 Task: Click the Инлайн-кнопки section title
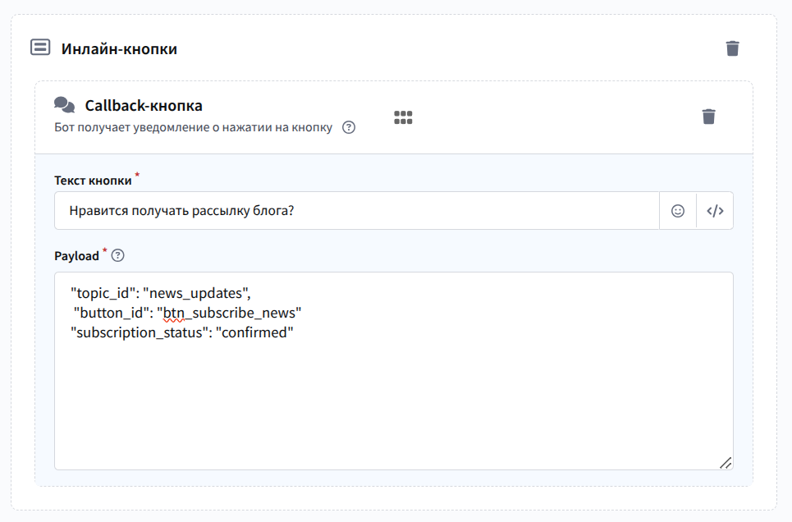tap(119, 49)
